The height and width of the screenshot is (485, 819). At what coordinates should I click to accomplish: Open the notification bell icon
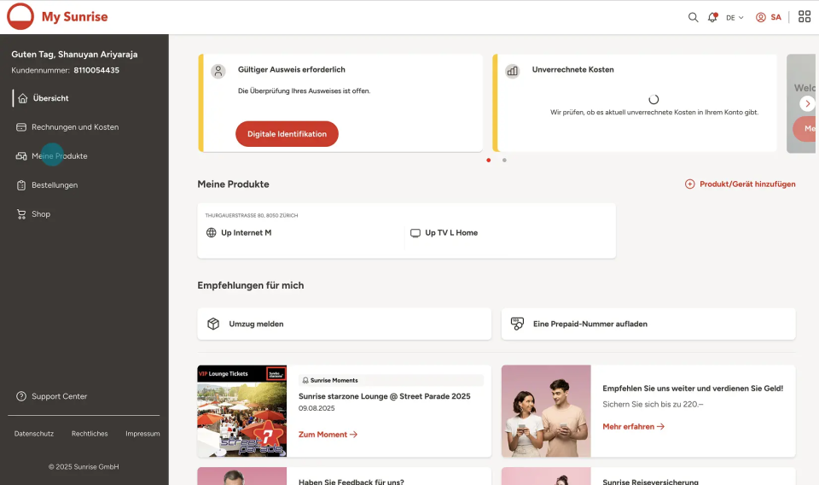pos(712,17)
